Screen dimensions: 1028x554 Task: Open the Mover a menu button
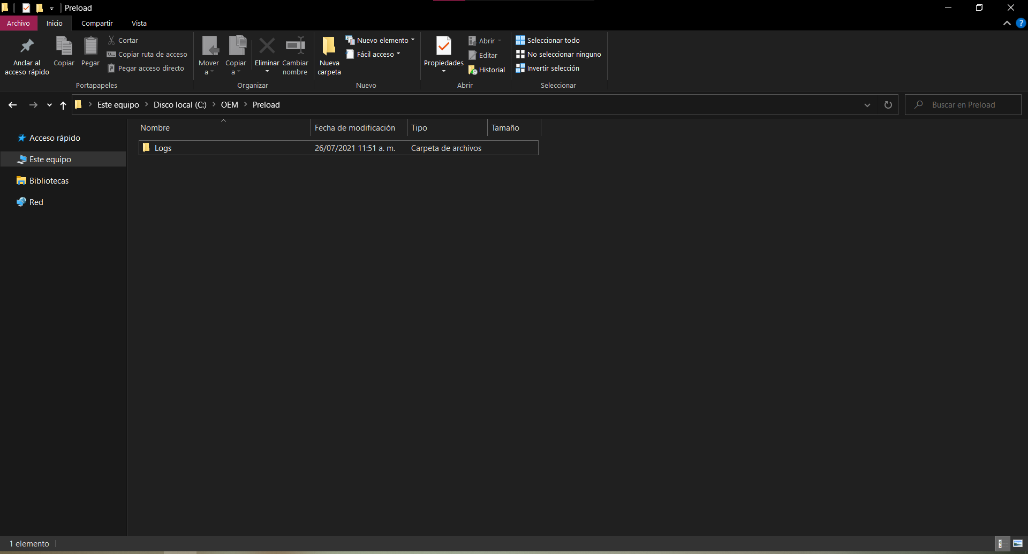[x=209, y=56]
